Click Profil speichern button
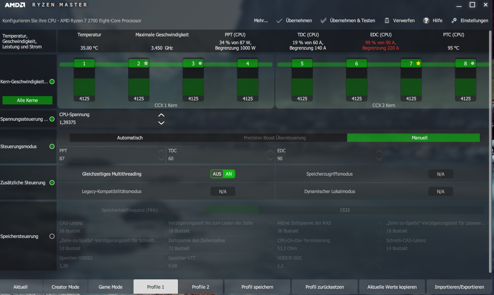494x295 pixels. tap(257, 287)
